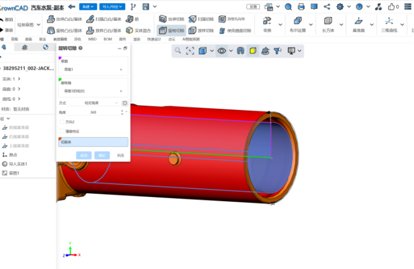Switch to the 渲染 tab
Image resolution: width=414 pixels, height=269 pixels.
[136, 39]
